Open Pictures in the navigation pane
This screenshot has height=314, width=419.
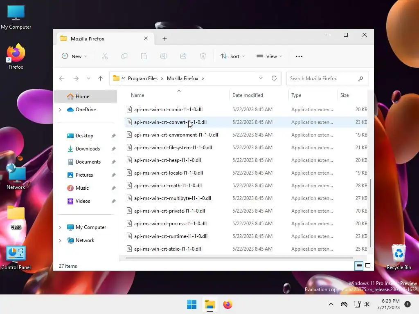pyautogui.click(x=84, y=175)
